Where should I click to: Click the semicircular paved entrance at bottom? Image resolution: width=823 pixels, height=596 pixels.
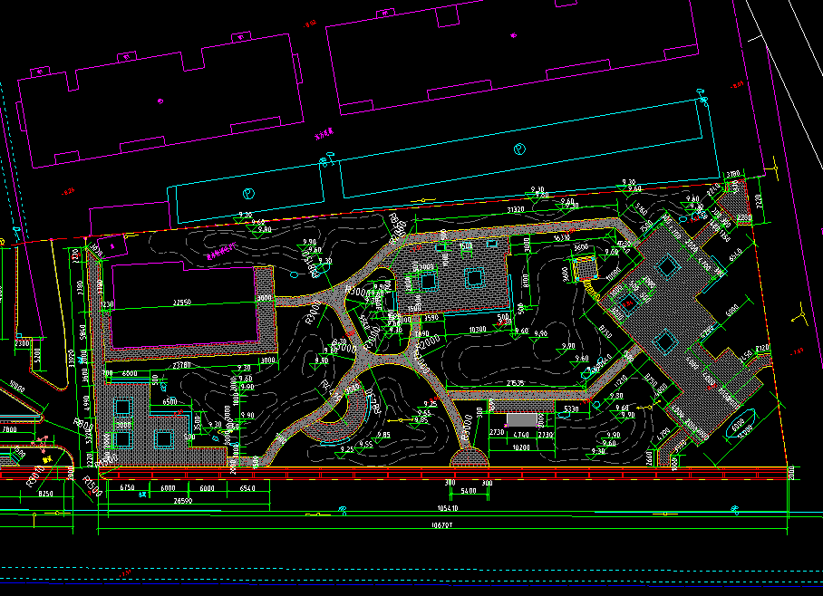469,459
